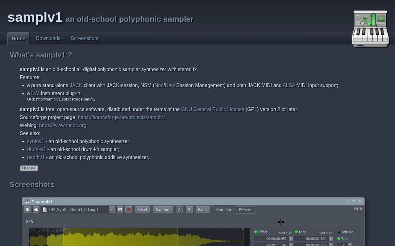
Task: Toggle the Offset green LED
Action: pyautogui.click(x=256, y=232)
